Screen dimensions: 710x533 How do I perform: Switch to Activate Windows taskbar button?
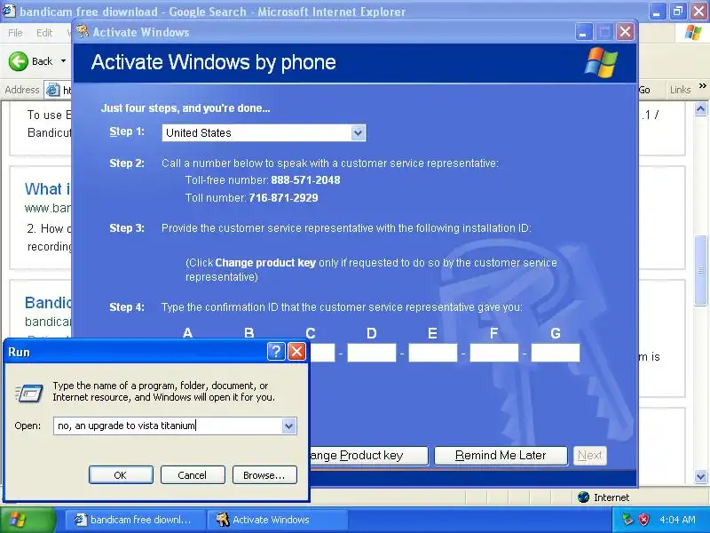click(277, 520)
